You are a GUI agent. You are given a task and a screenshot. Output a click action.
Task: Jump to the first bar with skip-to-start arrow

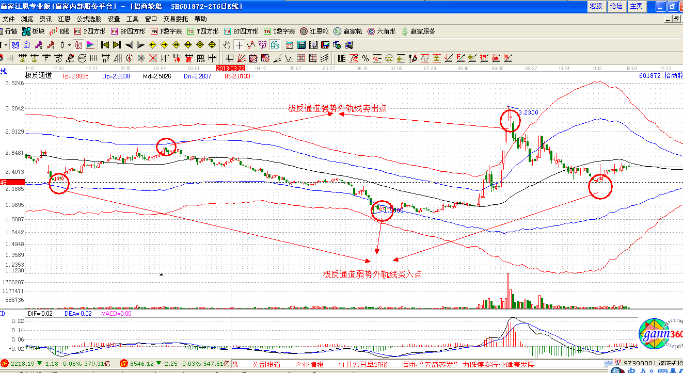tap(105, 44)
